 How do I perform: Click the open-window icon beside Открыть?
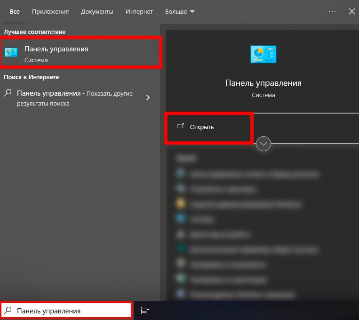pos(180,126)
